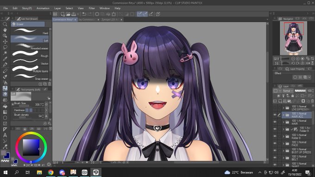Image resolution: width=315 pixels, height=177 pixels.
Task: Hide the HAIR layer folder
Action: click(275, 122)
